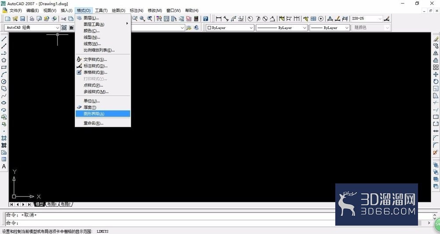Click the Rotate modify tool
This screenshot has height=234, width=440.
[436, 82]
